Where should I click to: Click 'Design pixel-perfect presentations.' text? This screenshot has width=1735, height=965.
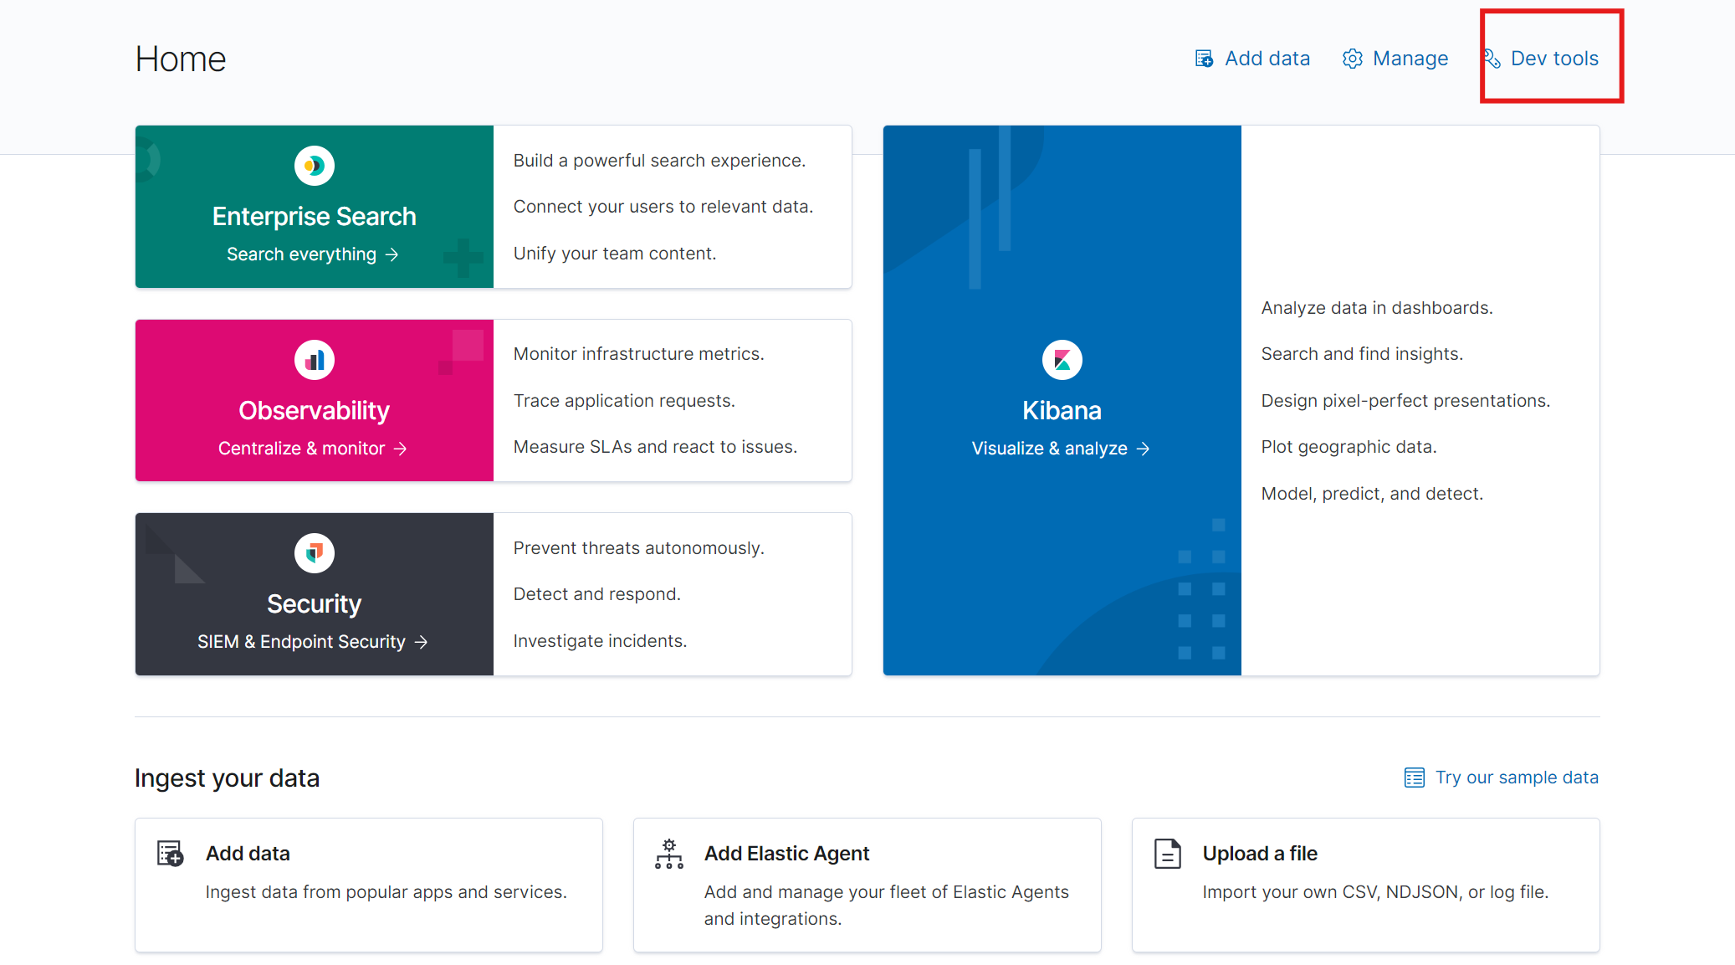tap(1406, 401)
